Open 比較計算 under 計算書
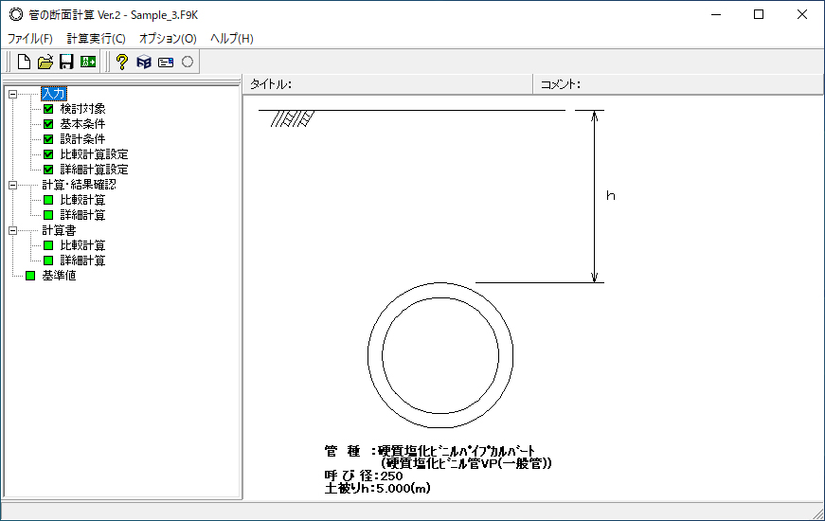This screenshot has width=825, height=521. coord(82,245)
